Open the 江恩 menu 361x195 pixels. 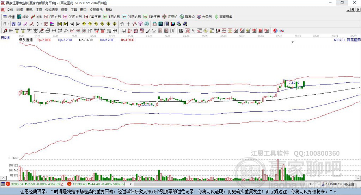point(39,10)
